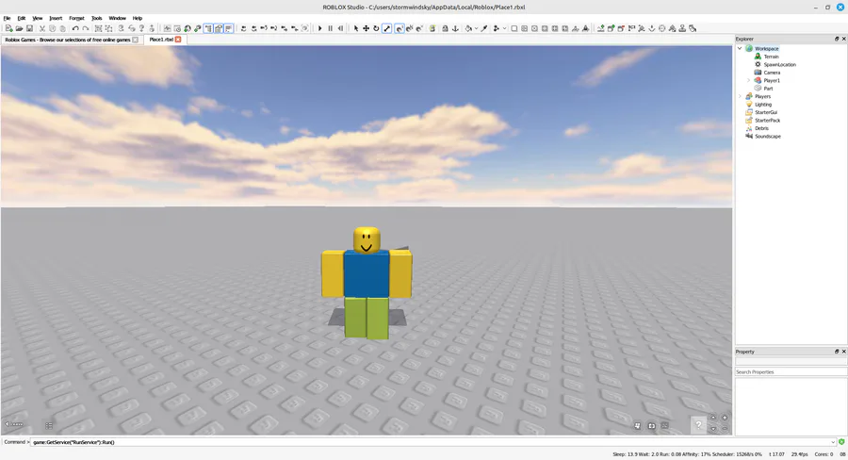Close the Place1.rbxl tab
Viewport: 848px width, 460px height.
pos(178,40)
